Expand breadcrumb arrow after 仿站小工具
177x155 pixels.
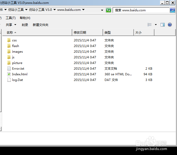[26, 10]
